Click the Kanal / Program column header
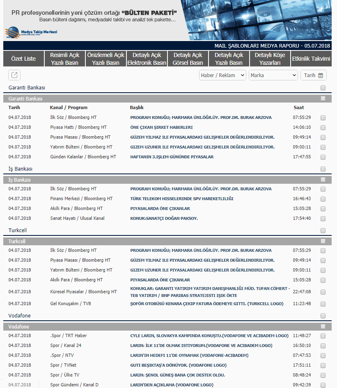 [69, 107]
